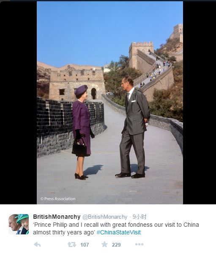View the 107 retweets count

tap(85, 245)
